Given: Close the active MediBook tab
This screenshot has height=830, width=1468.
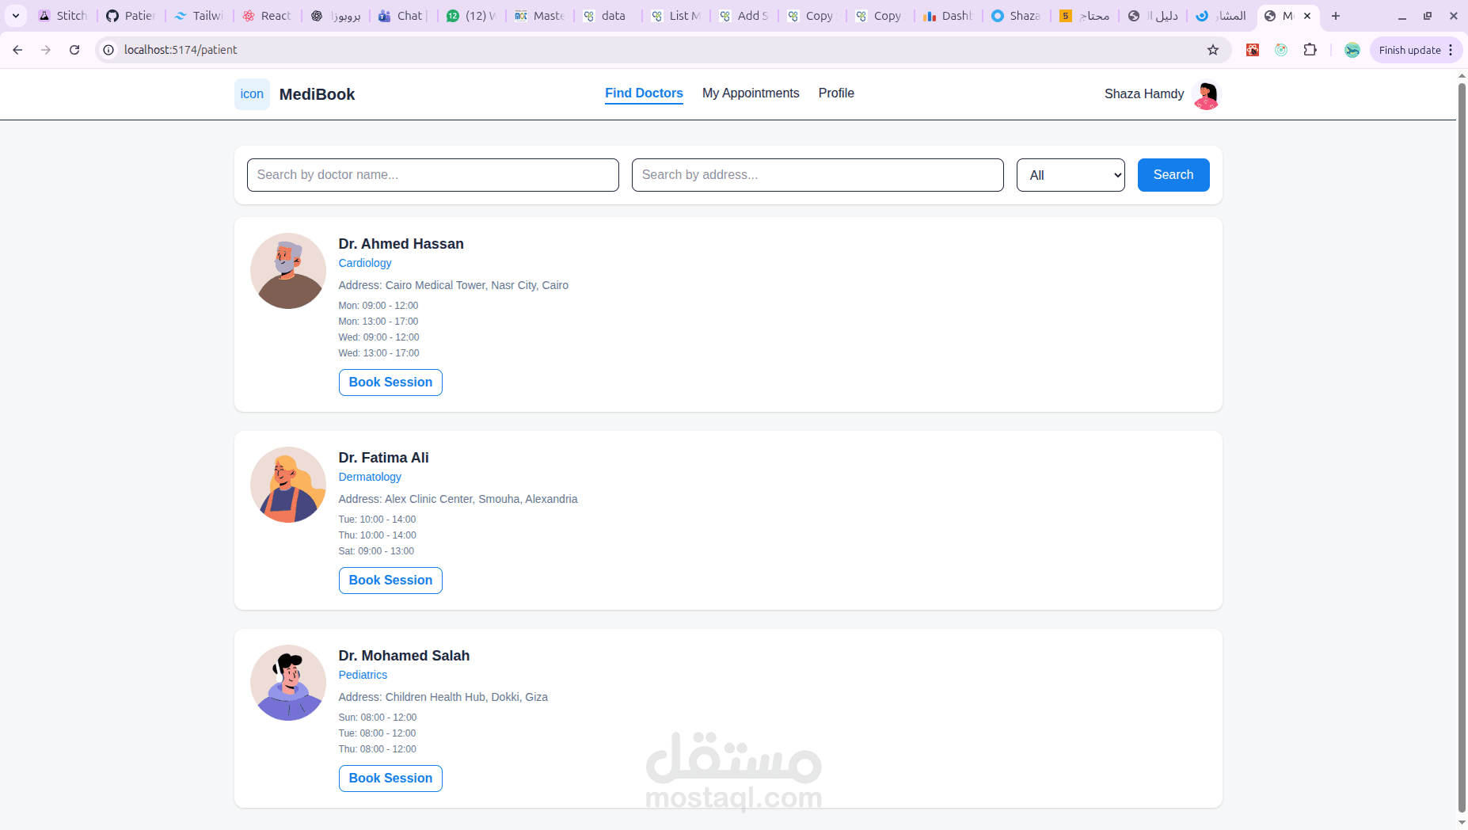Looking at the screenshot, I should pyautogui.click(x=1307, y=16).
